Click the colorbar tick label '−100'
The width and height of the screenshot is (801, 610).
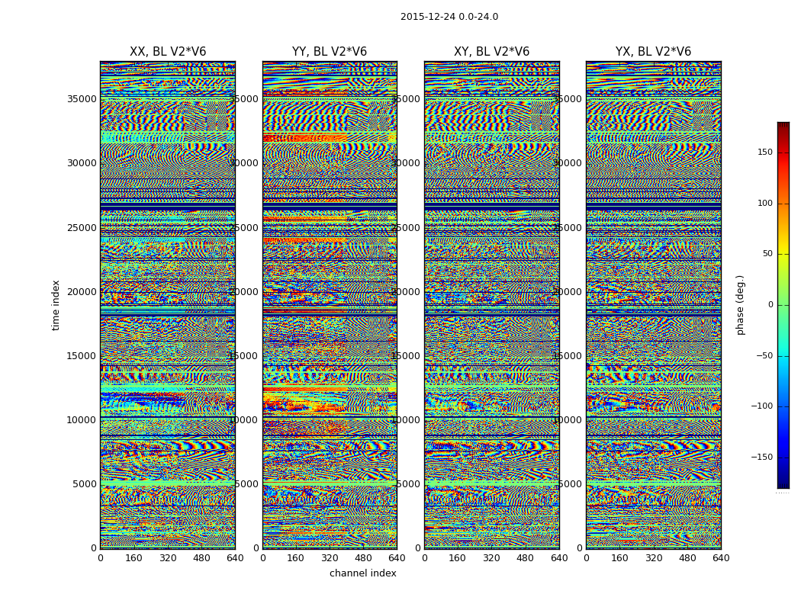pos(761,406)
